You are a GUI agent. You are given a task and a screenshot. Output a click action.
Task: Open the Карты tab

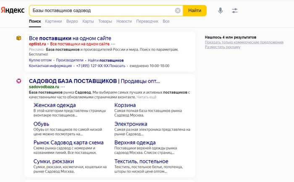click(88, 21)
